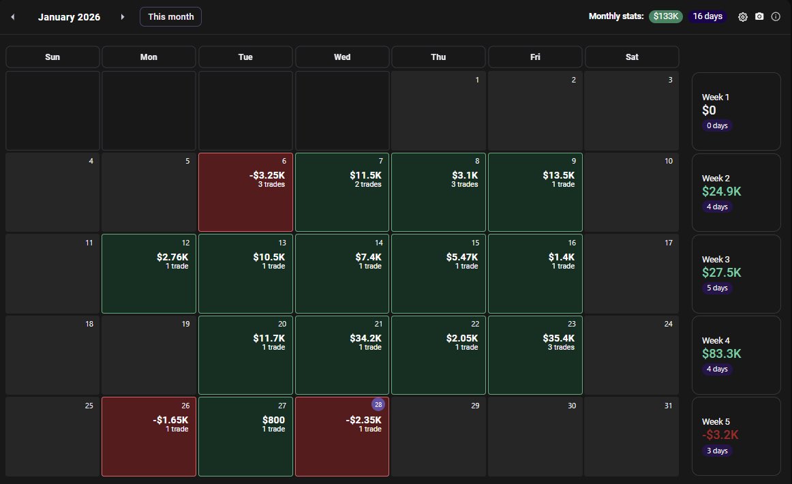The image size is (792, 484).
Task: Click the Monthly stats label
Action: tap(616, 16)
